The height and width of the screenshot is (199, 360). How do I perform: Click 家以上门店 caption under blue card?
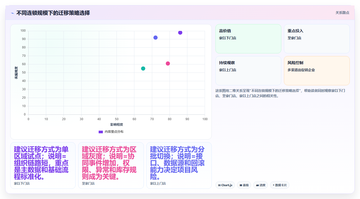pyautogui.click(x=158, y=184)
